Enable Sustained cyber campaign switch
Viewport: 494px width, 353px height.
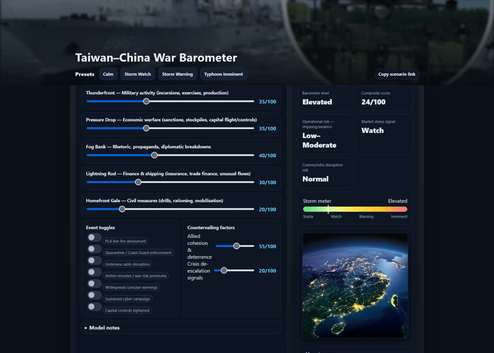(94, 295)
